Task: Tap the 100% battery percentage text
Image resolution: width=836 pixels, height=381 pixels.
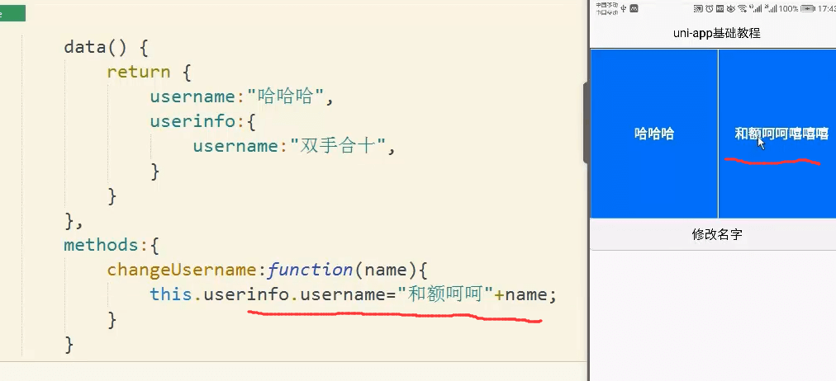Action: point(789,8)
